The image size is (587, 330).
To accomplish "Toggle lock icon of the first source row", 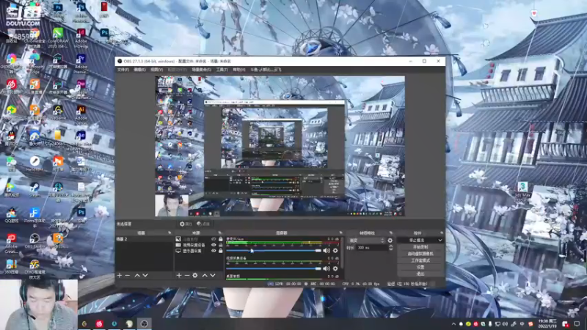I will (x=221, y=239).
